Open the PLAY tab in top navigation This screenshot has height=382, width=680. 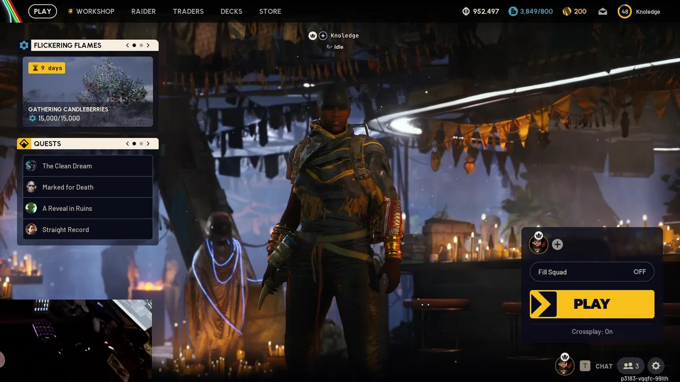(x=42, y=11)
